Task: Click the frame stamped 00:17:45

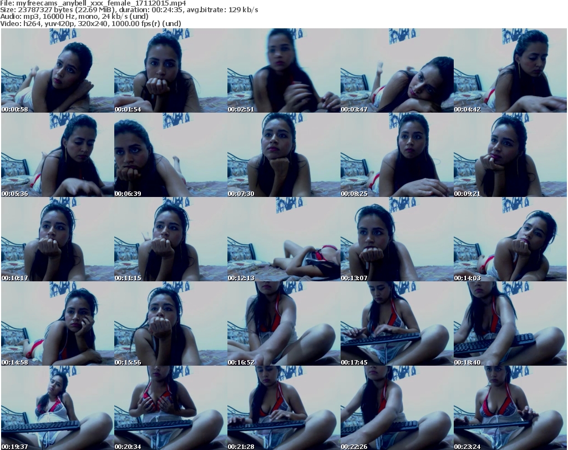Action: pyautogui.click(x=397, y=323)
